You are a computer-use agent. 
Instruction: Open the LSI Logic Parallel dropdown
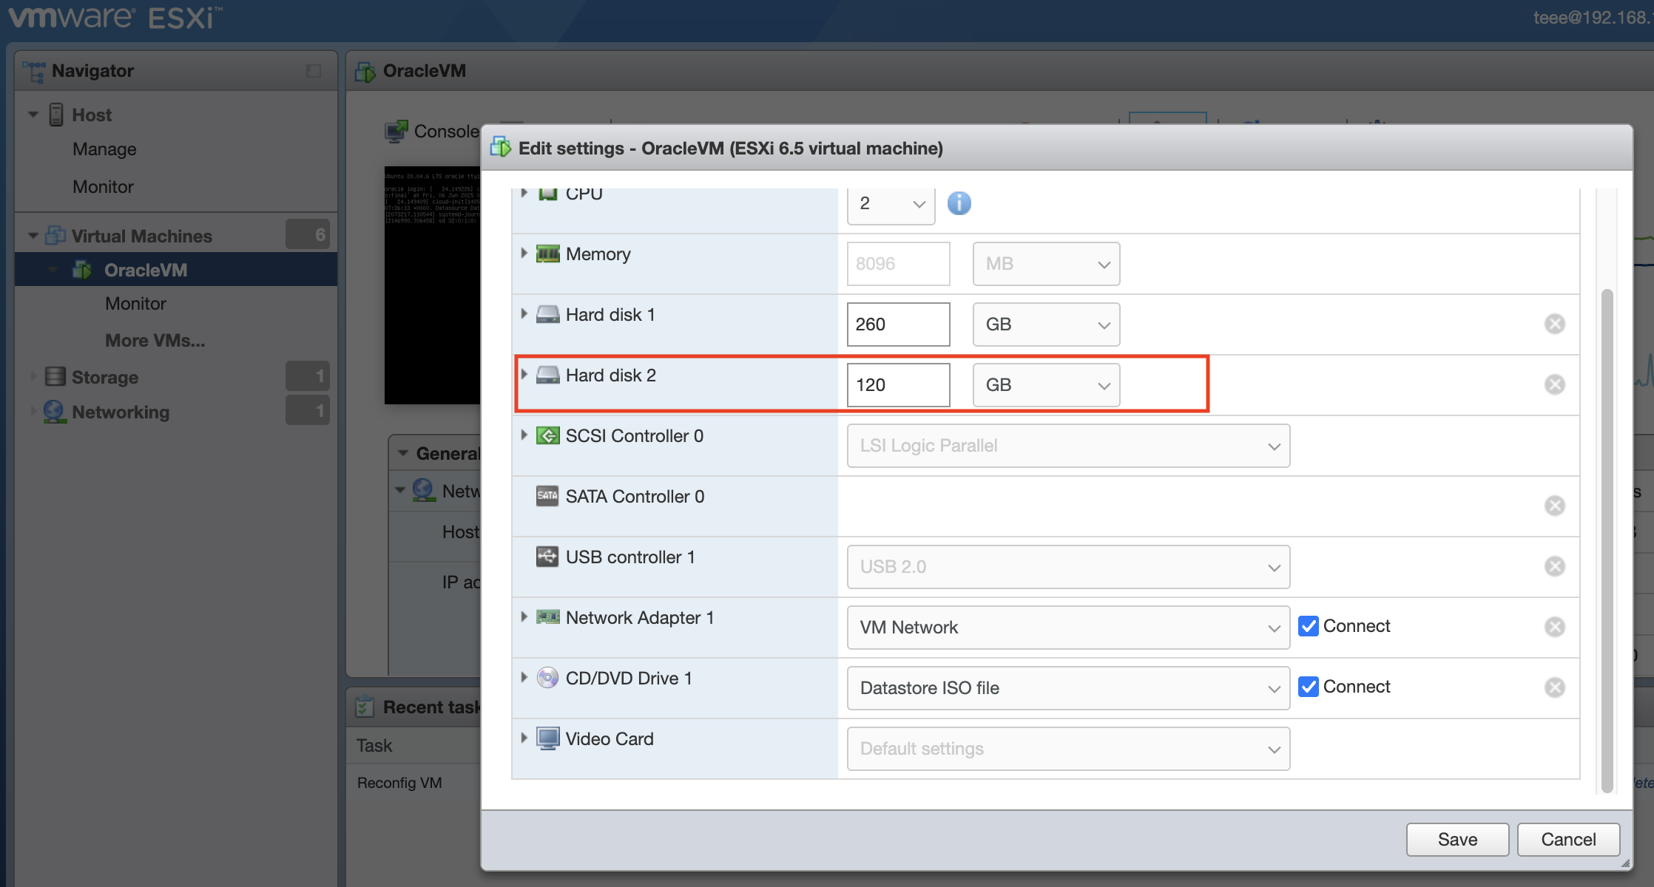(1068, 445)
